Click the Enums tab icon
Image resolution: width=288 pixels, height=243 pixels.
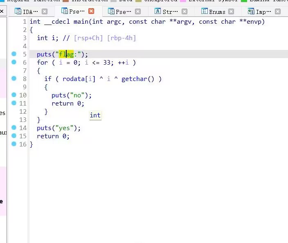tap(204, 11)
